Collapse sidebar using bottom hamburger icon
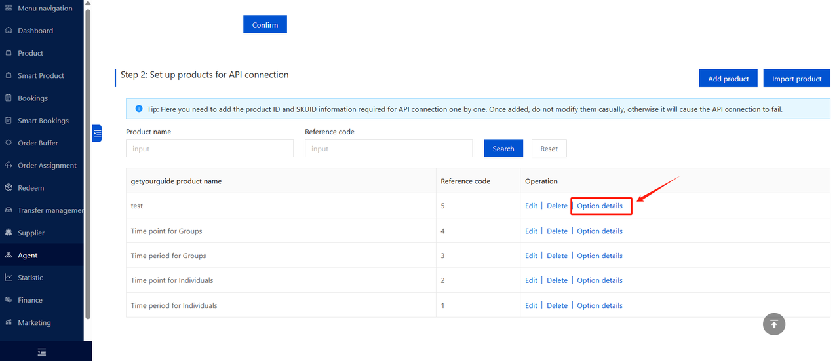This screenshot has width=839, height=361. click(42, 352)
